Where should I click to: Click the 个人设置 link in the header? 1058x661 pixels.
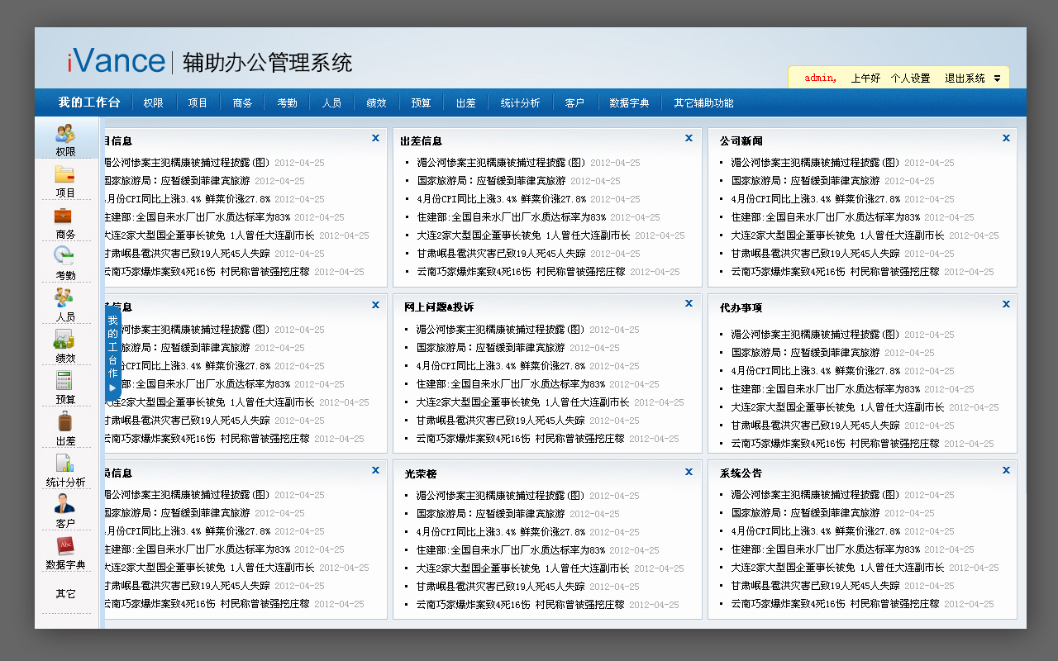click(910, 78)
